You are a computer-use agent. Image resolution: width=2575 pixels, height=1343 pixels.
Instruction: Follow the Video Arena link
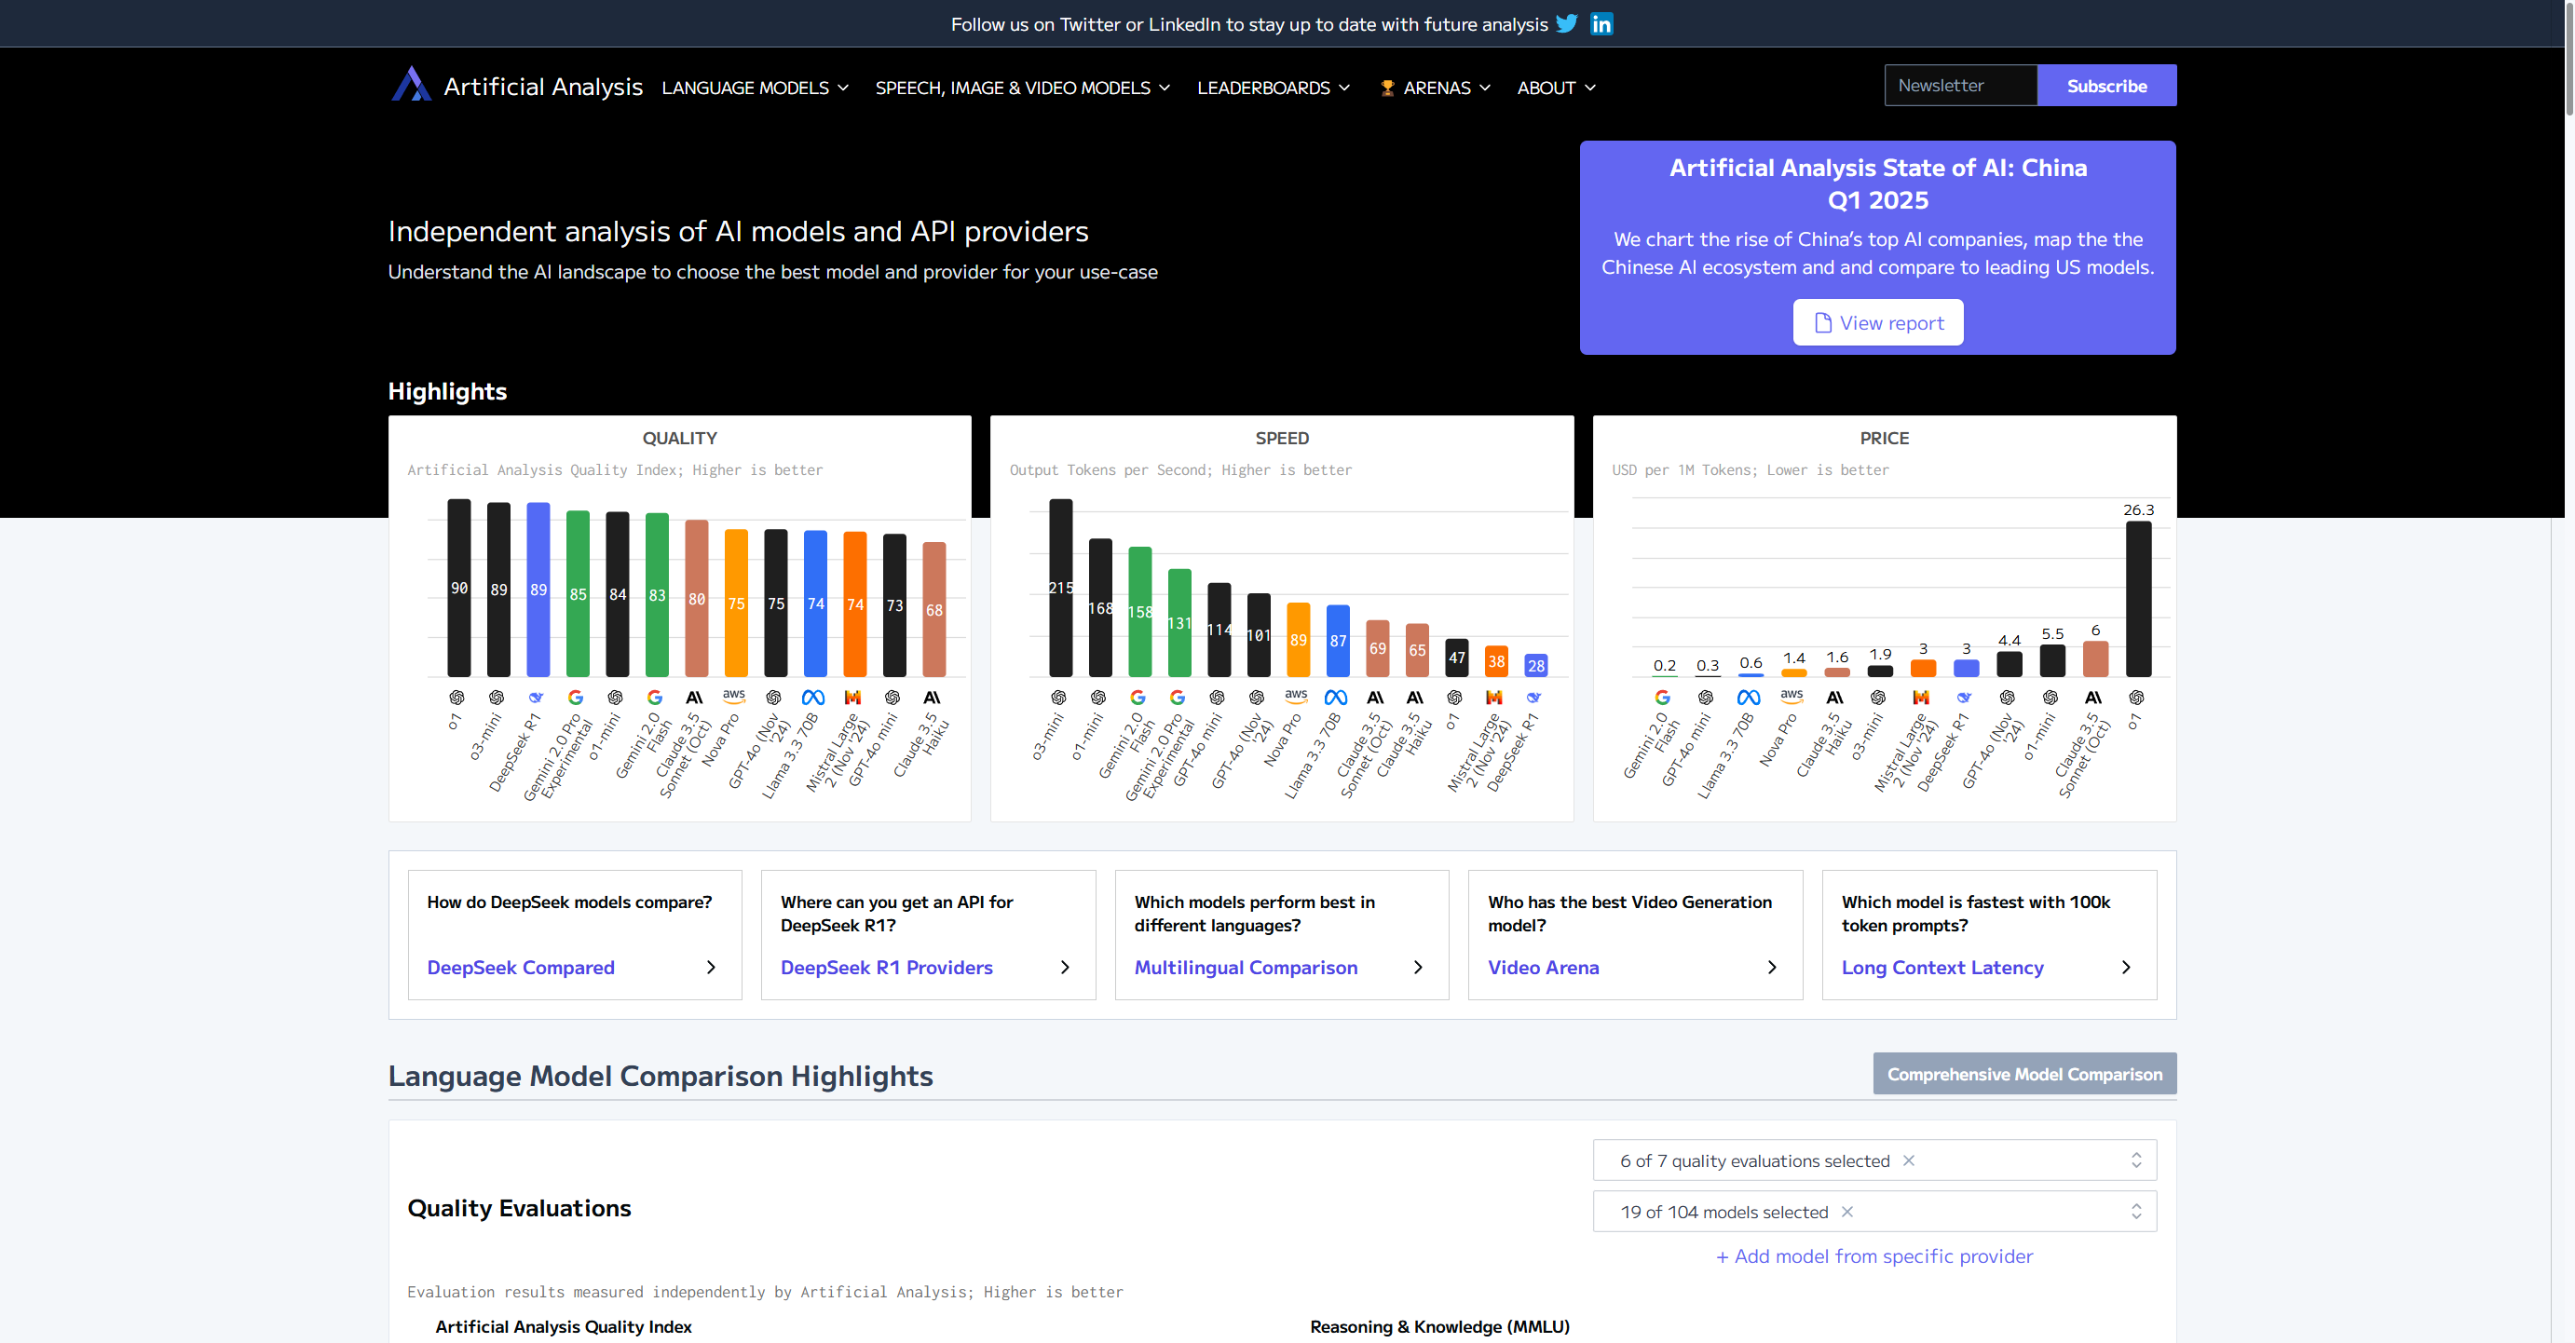(1544, 968)
